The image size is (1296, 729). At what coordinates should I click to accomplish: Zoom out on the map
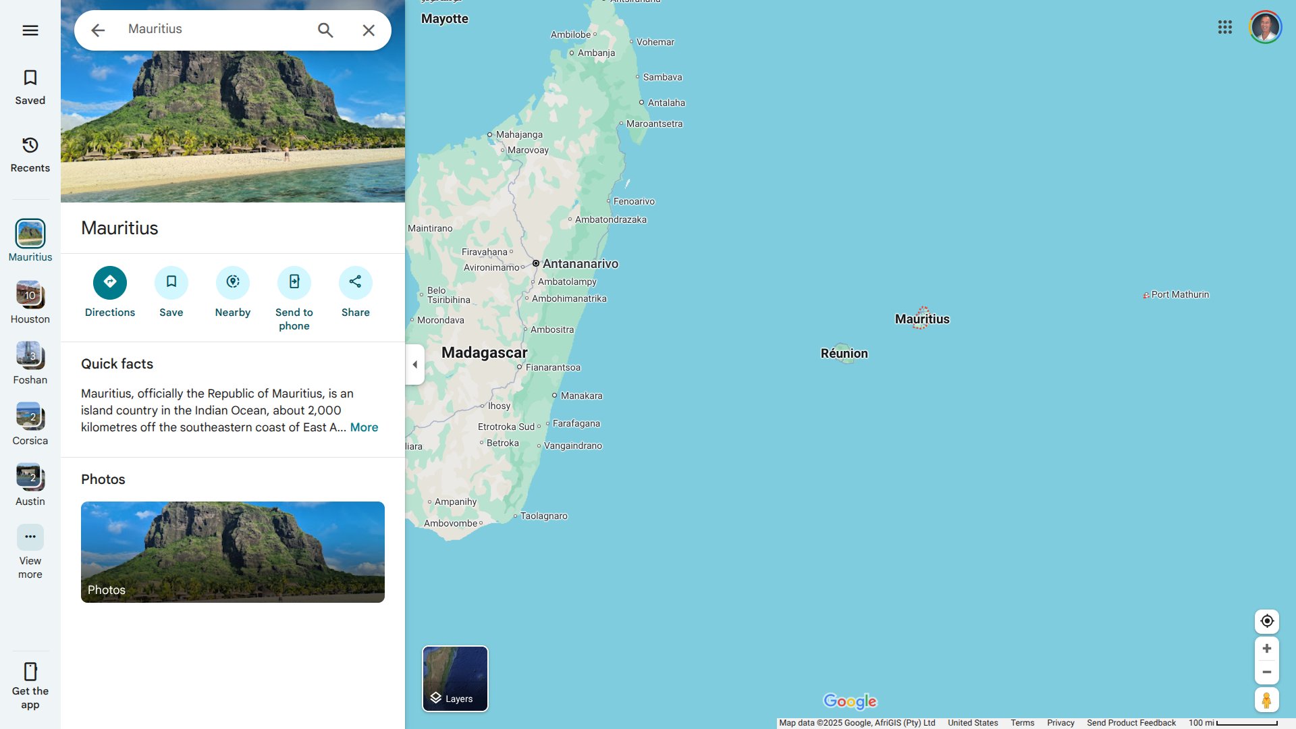1267,672
